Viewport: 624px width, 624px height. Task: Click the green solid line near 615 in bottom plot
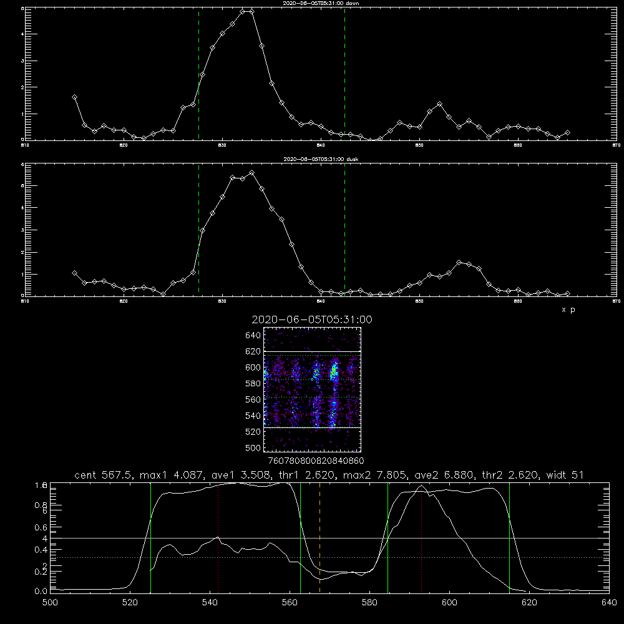coord(509,538)
